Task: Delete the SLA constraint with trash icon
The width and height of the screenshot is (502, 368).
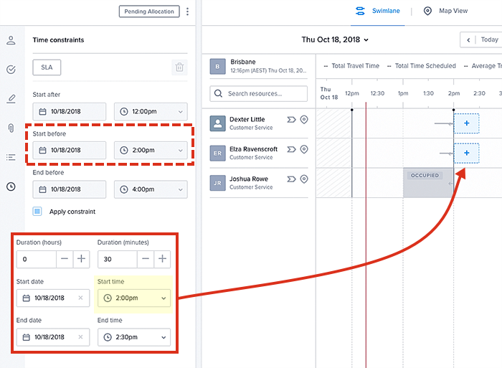Action: click(x=179, y=67)
